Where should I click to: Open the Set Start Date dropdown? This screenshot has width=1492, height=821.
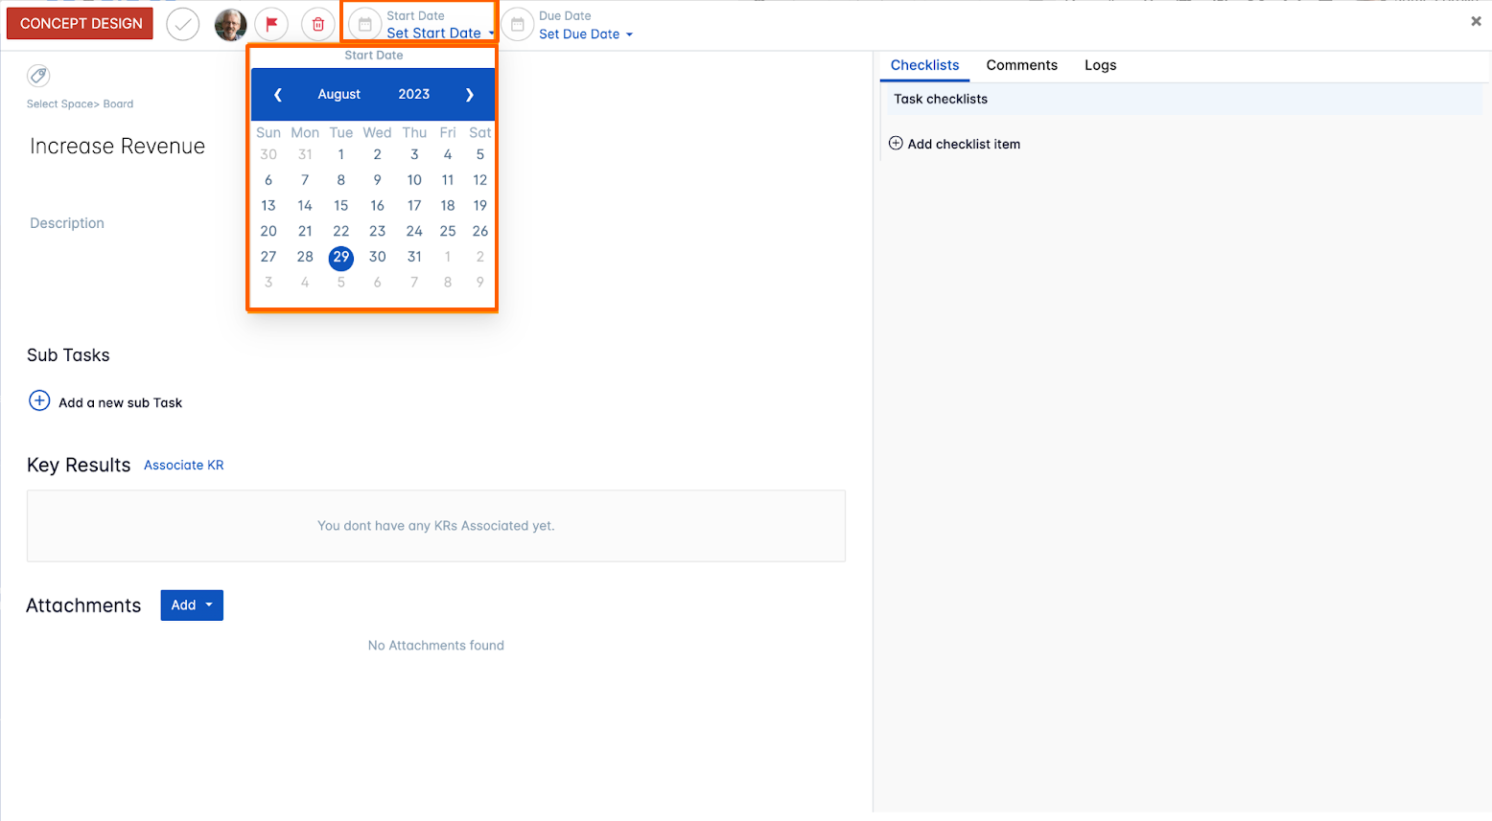pyautogui.click(x=433, y=33)
